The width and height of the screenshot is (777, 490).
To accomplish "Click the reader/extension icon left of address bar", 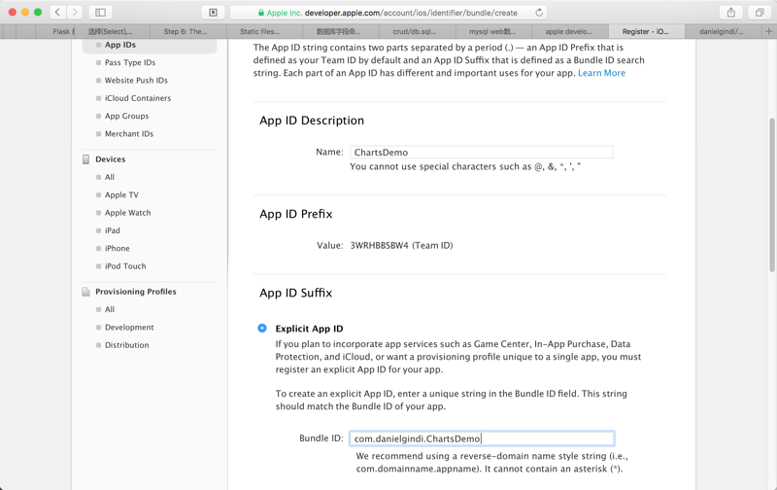I will (x=213, y=13).
